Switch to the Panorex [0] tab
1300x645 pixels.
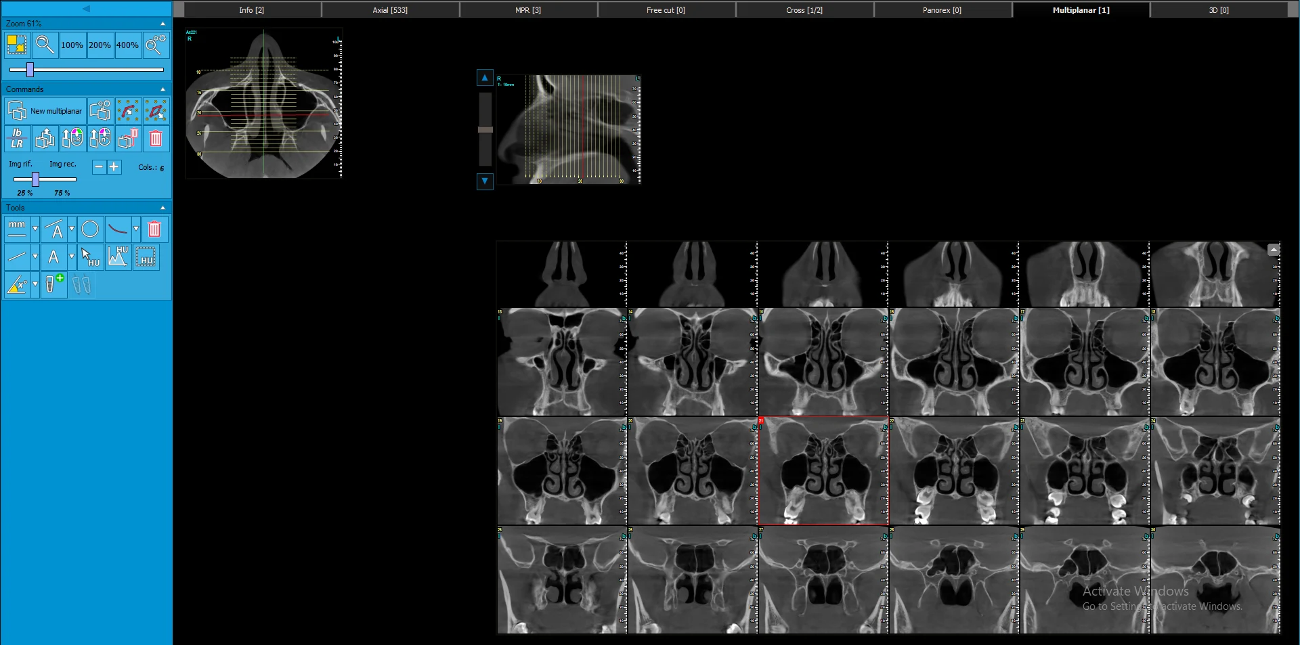(942, 10)
